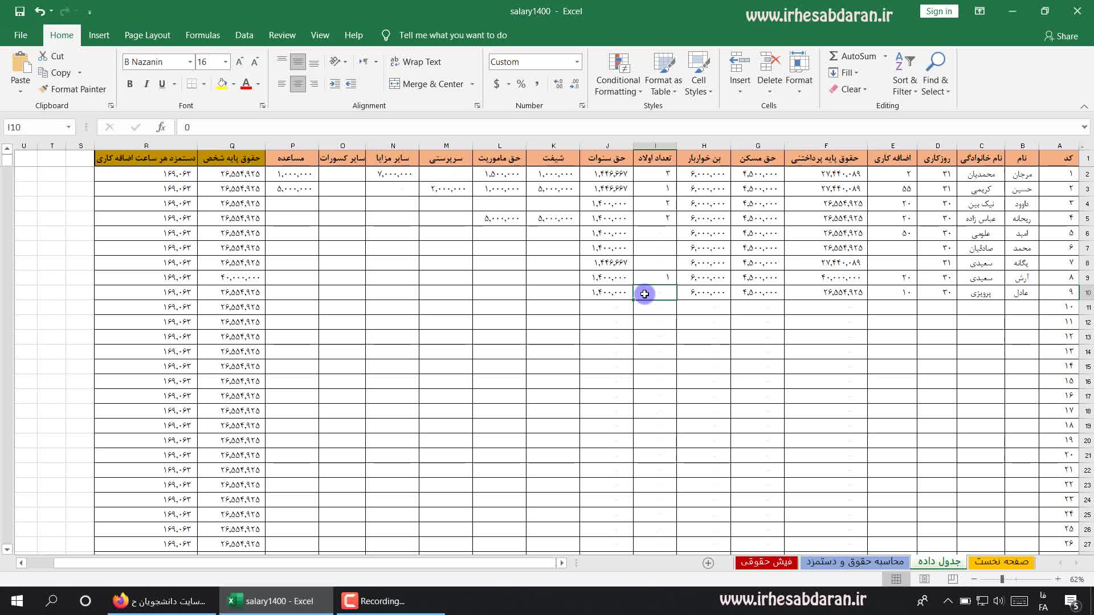Open the Name Box dropdown arrow
Screen dimensions: 1094x615
pyautogui.click(x=68, y=127)
